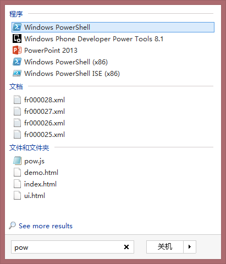Open the pow.js file name

click(x=34, y=161)
